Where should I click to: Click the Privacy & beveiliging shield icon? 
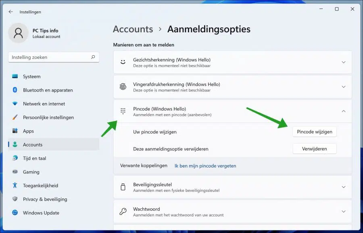pyautogui.click(x=15, y=199)
